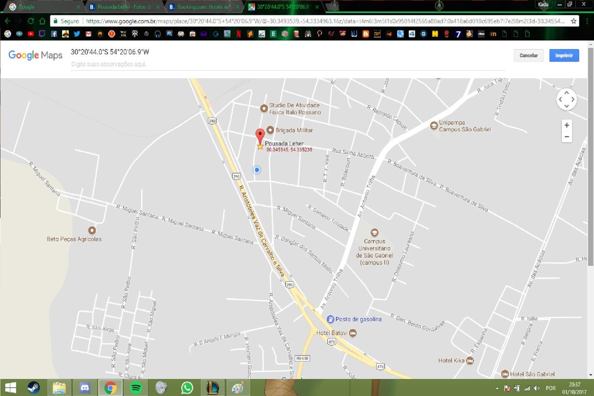Open the YouTube bookmark

(x=31, y=34)
